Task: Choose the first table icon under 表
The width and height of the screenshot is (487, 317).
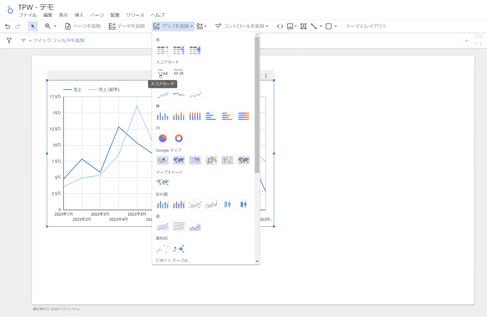Action: (162, 50)
